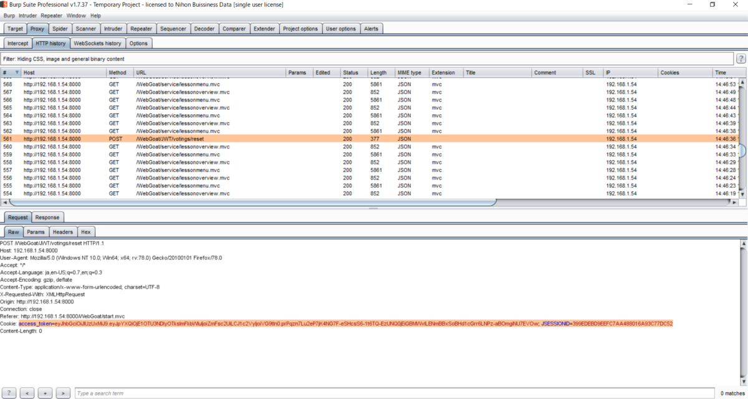748x399 pixels.
Task: Sort by the Extension column header
Action: click(x=446, y=73)
